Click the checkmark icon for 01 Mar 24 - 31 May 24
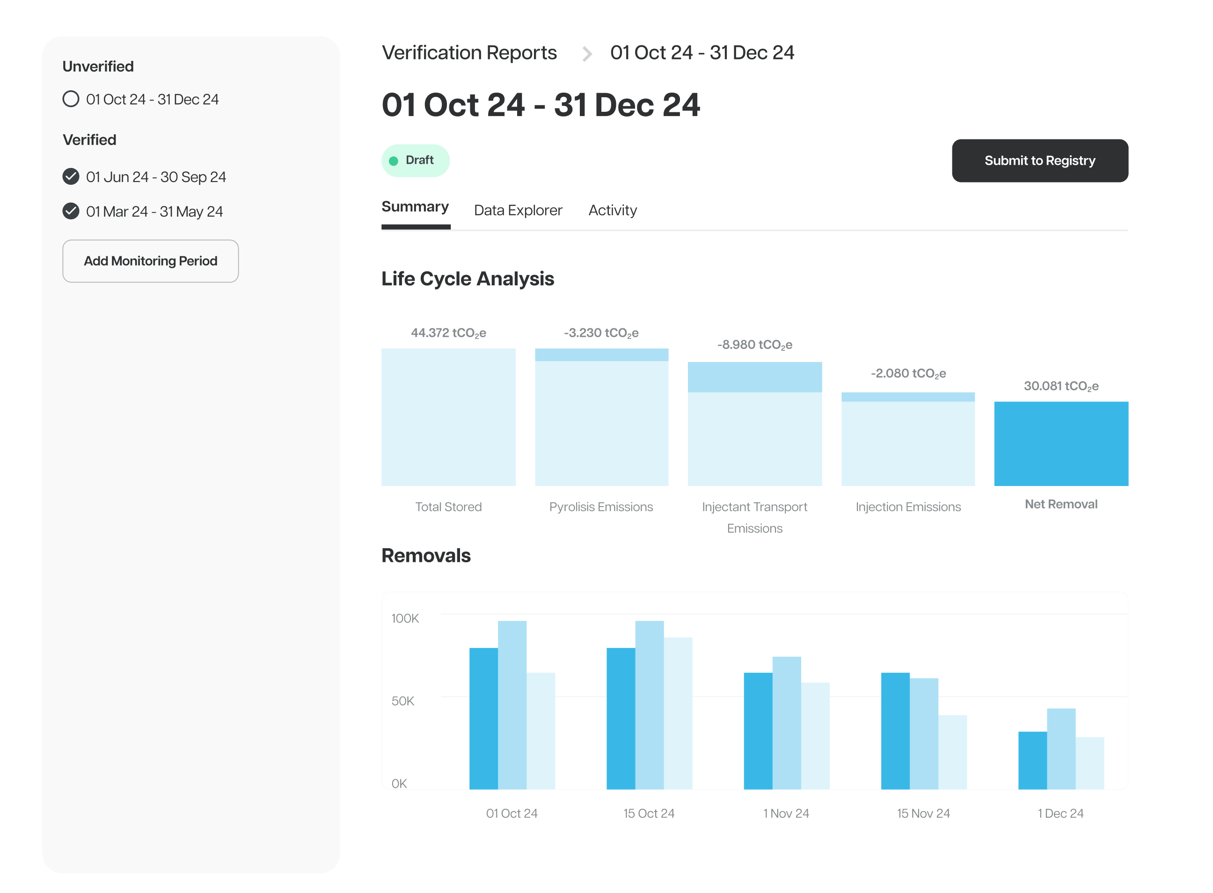The height and width of the screenshot is (893, 1213). click(71, 211)
